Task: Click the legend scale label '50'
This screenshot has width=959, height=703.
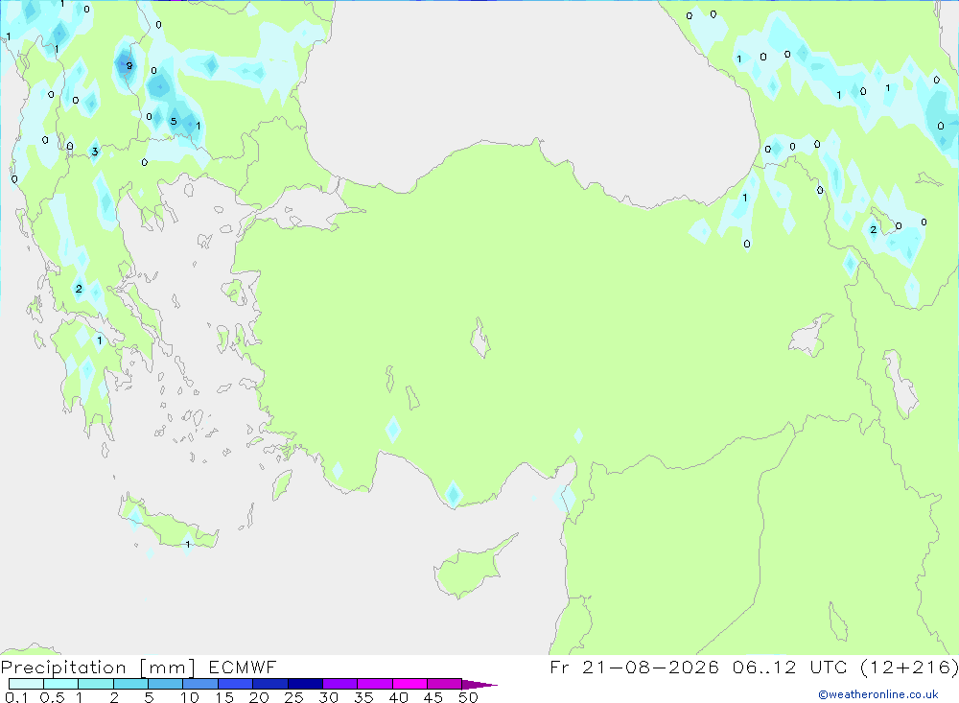Action: [x=468, y=697]
